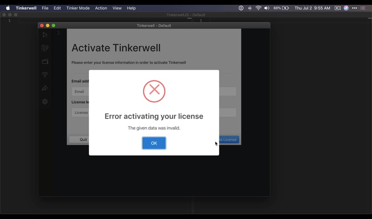This screenshot has width=372, height=219.
Task: Open the File menu
Action: pyautogui.click(x=45, y=8)
